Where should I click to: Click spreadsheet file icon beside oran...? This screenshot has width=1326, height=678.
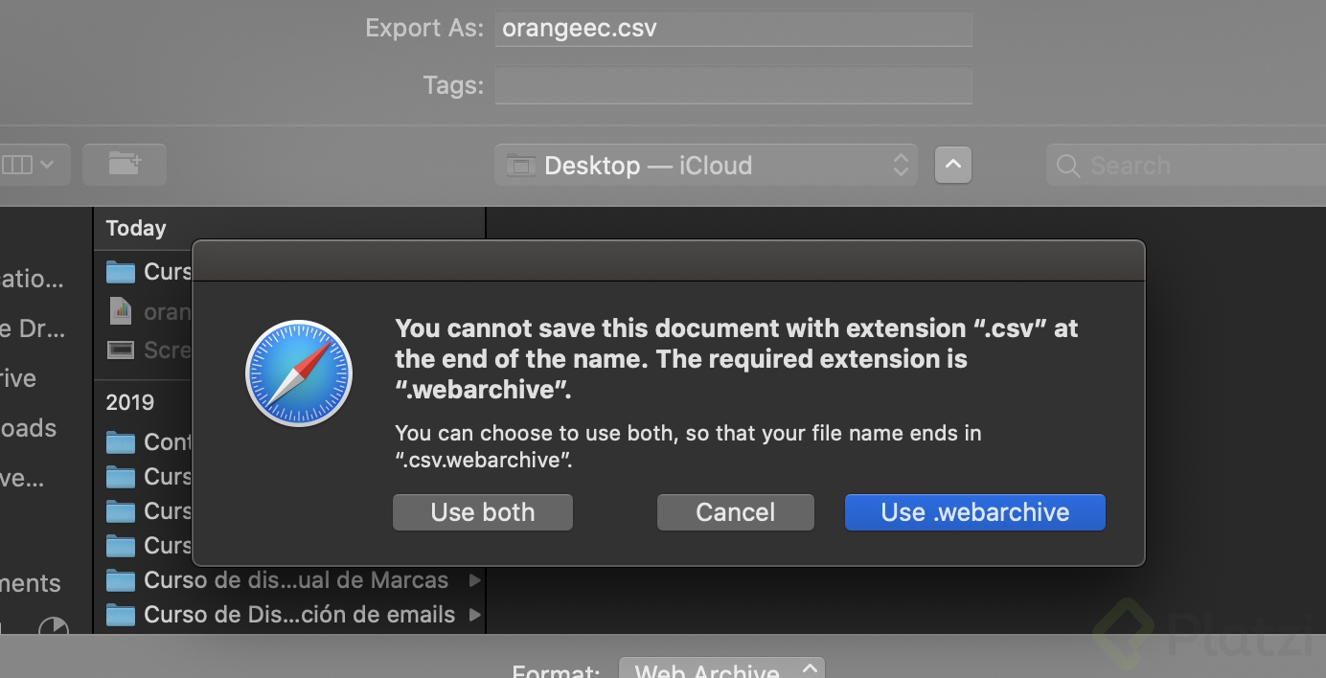coord(121,310)
